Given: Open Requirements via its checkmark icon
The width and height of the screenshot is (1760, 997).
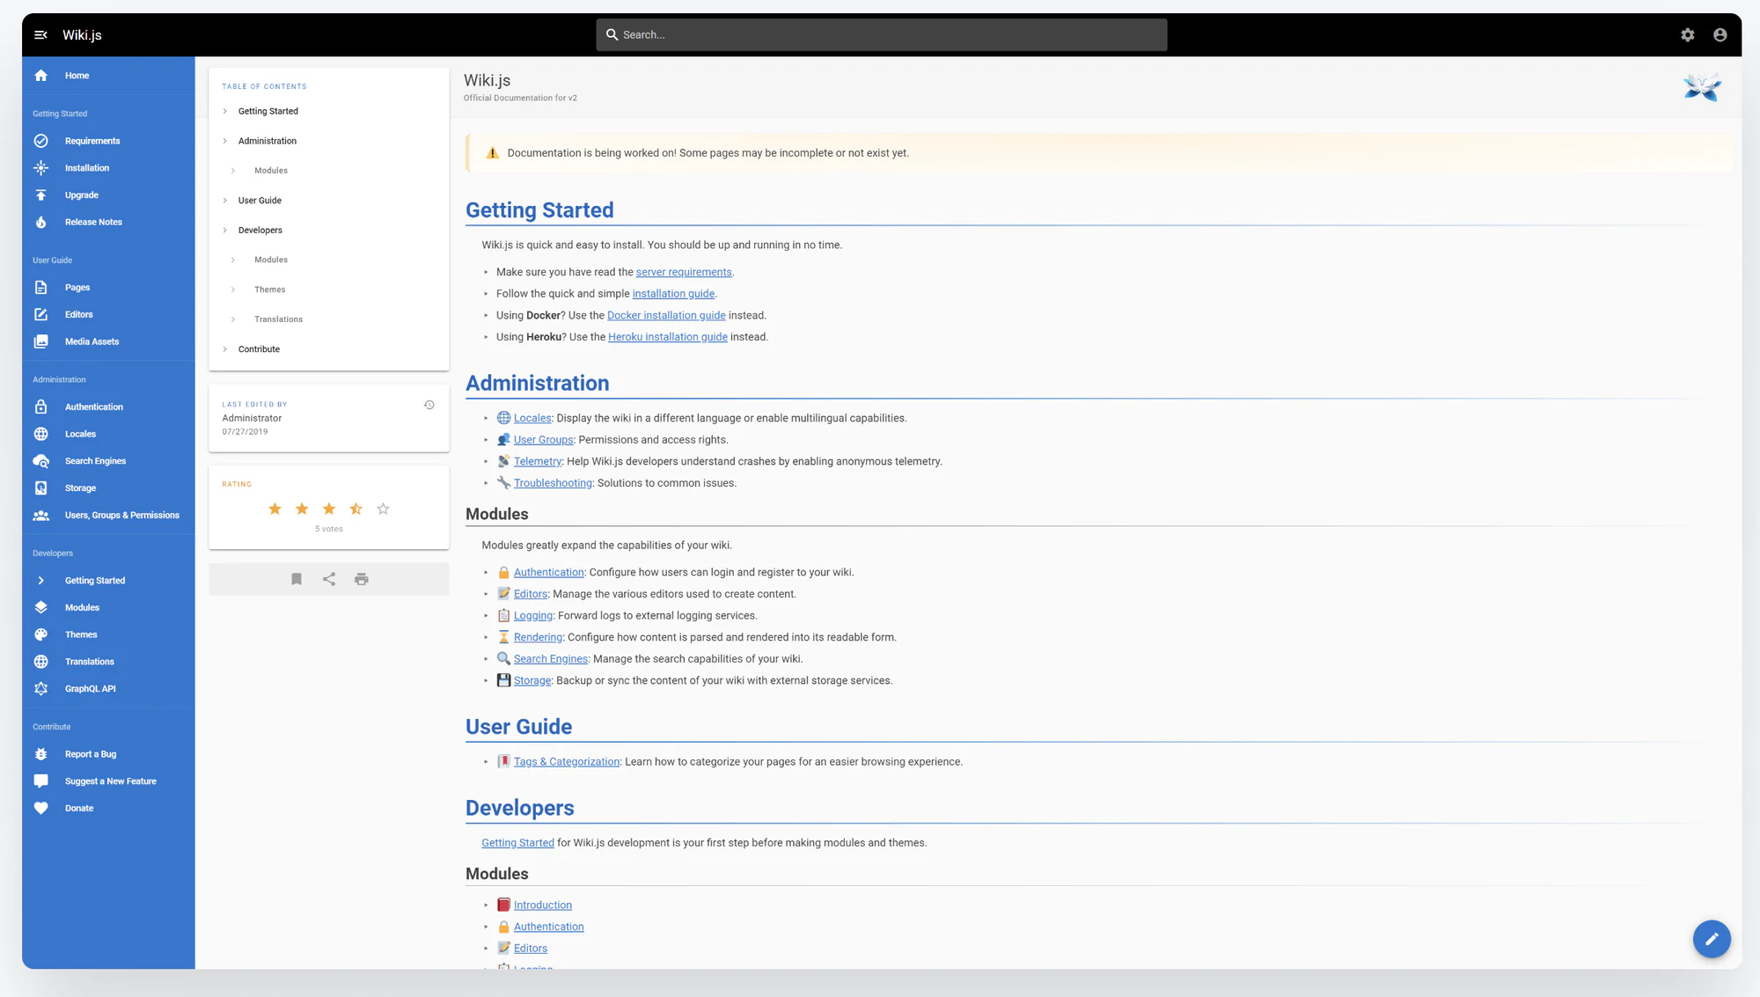Looking at the screenshot, I should (x=40, y=141).
